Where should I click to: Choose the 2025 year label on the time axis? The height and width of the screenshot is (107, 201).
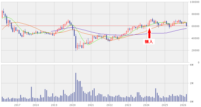[x=165, y=105]
